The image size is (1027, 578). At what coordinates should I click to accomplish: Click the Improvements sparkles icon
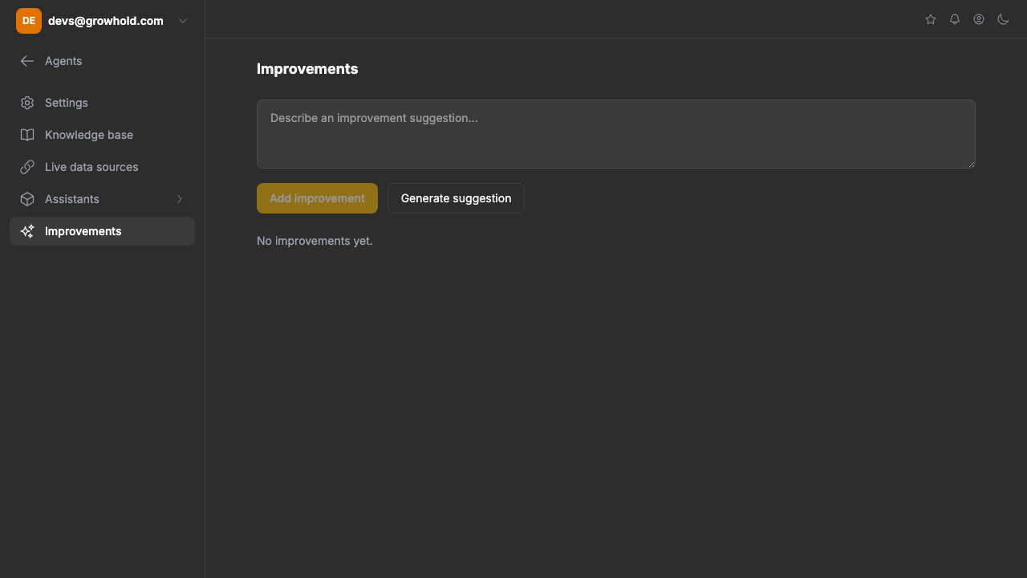pyautogui.click(x=27, y=231)
